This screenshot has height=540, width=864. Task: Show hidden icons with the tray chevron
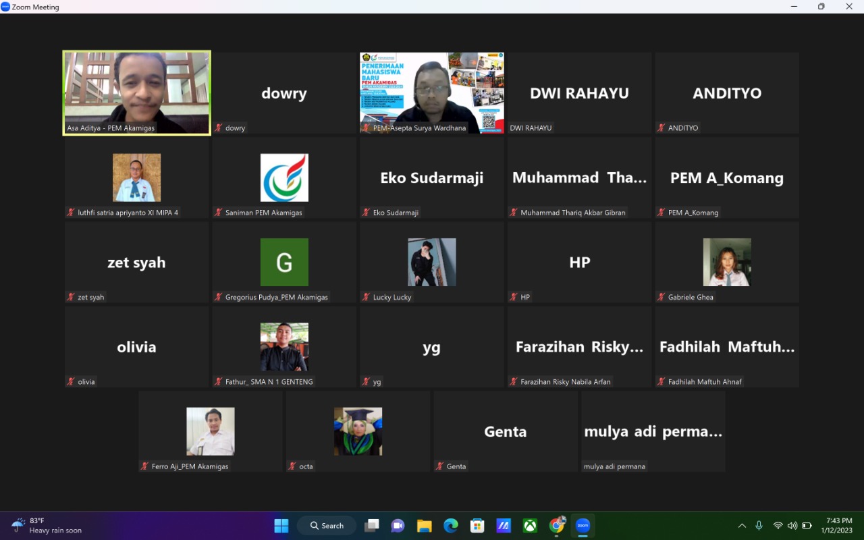(742, 525)
